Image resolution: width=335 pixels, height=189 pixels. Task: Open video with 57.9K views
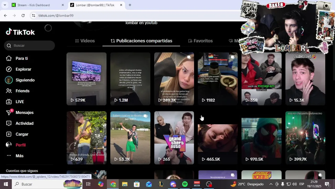pyautogui.click(x=87, y=79)
